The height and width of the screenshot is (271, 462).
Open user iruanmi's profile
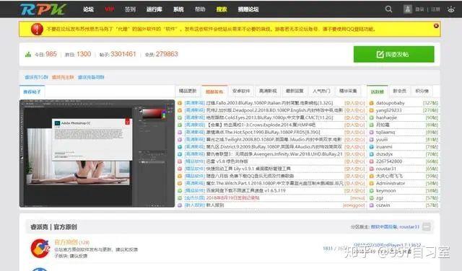coord(384,147)
